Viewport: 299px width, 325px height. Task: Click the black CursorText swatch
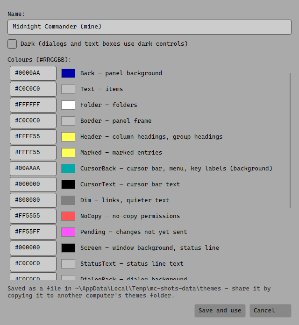coord(68,184)
